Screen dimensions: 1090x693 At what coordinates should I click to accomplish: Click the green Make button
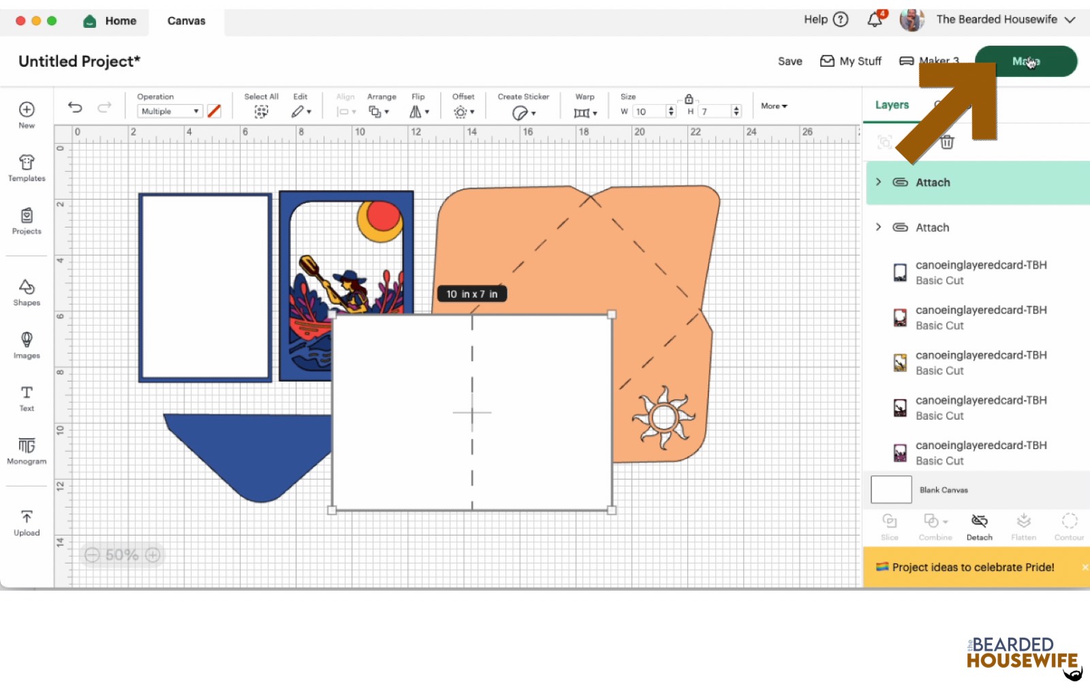click(x=1026, y=61)
